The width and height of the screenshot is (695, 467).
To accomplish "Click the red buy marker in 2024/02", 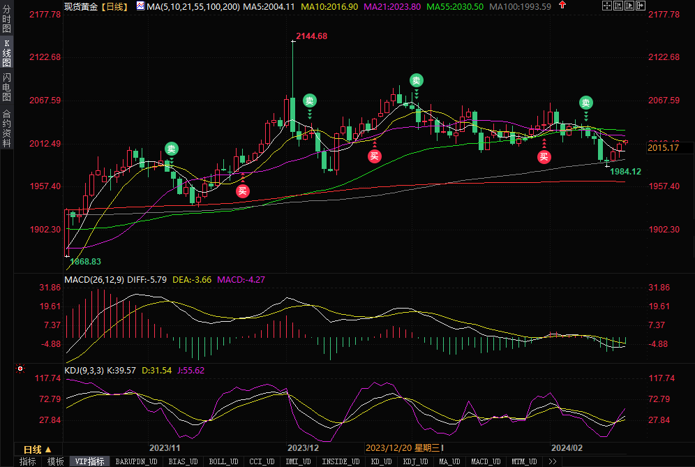I will pyautogui.click(x=544, y=156).
